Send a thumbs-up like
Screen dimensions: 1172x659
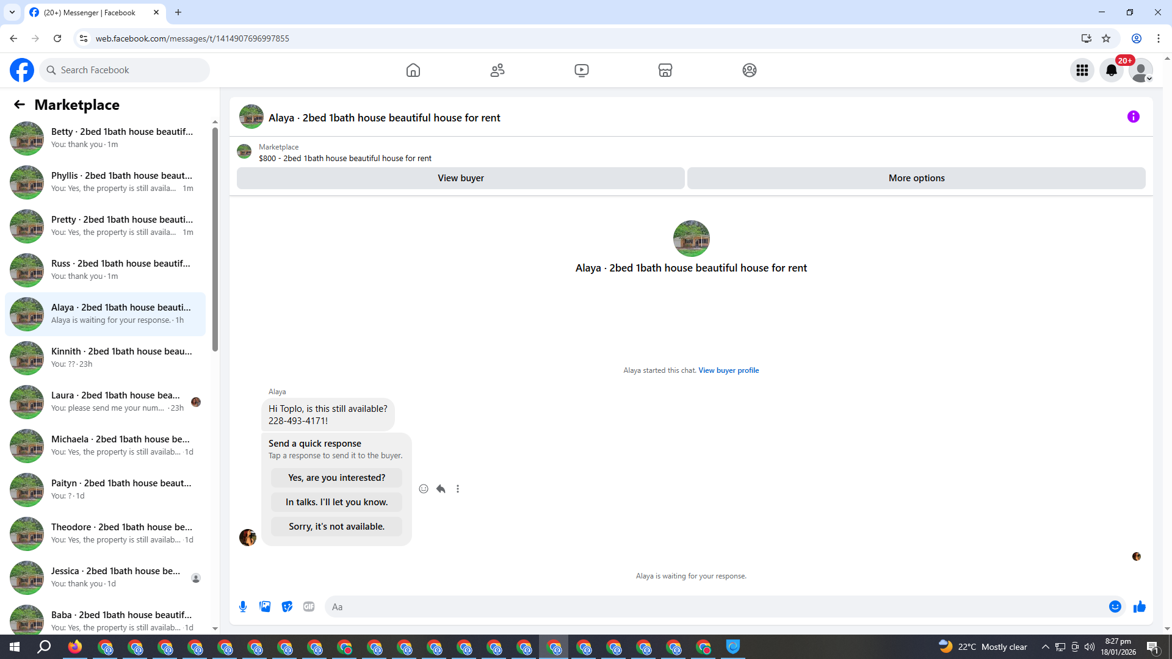(1139, 607)
